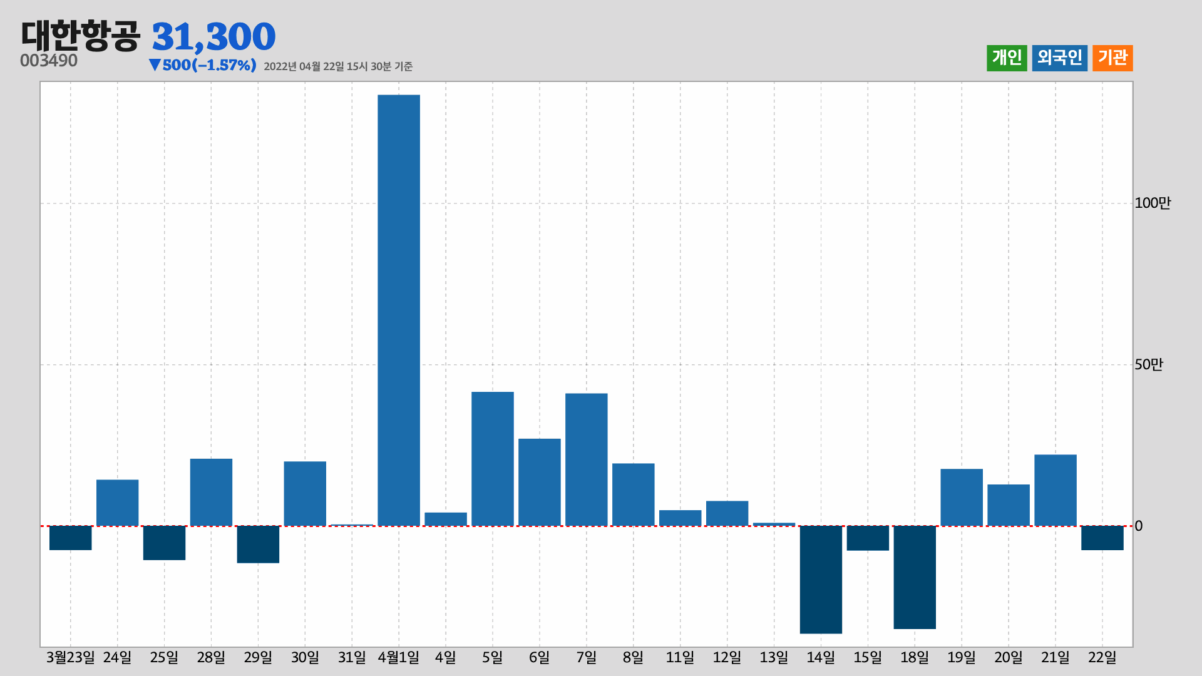The image size is (1202, 676).
Task: Select the 개인 investor legend button
Action: coord(1007,58)
